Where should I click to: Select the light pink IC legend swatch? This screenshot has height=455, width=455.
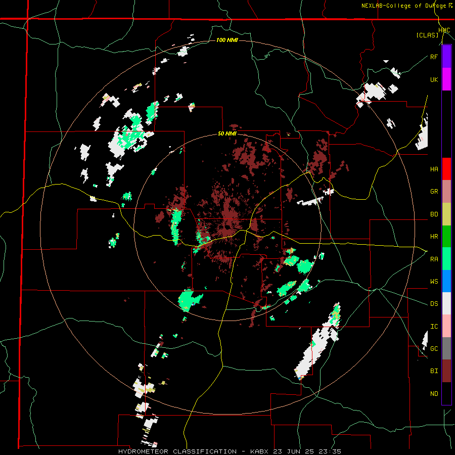(446, 326)
